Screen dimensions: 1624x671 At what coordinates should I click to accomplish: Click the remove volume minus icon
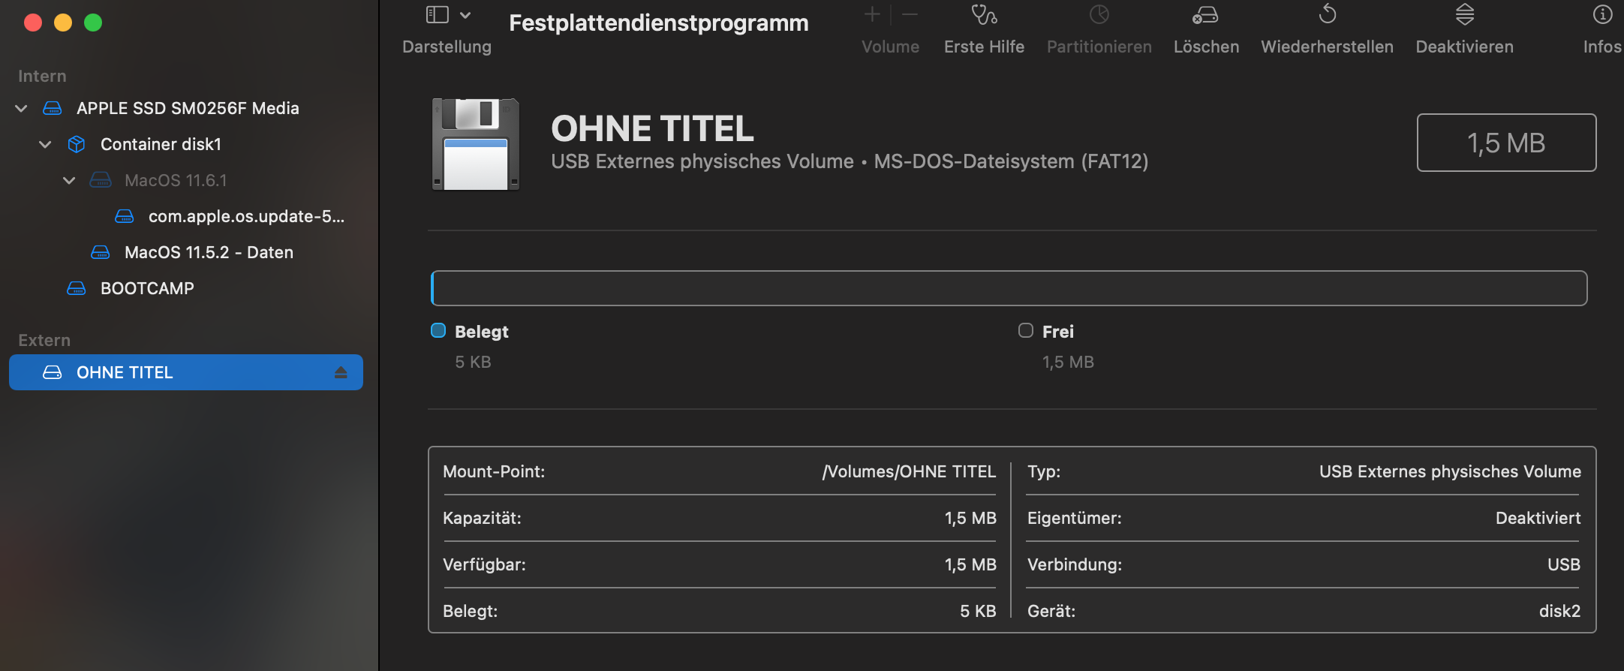pos(910,15)
